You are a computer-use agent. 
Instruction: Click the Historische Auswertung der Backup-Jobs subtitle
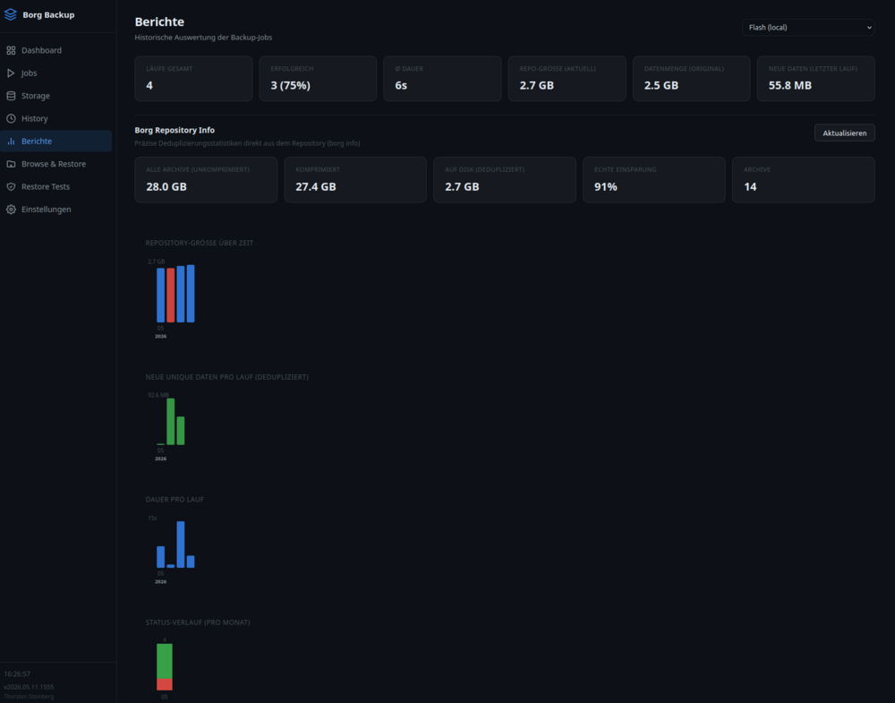coord(203,38)
